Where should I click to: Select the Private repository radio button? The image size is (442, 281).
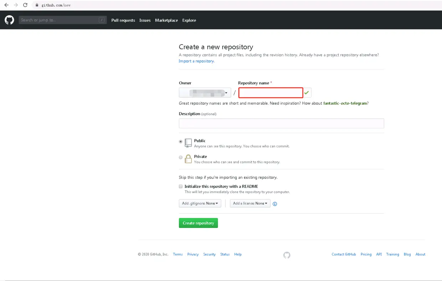[x=181, y=157]
